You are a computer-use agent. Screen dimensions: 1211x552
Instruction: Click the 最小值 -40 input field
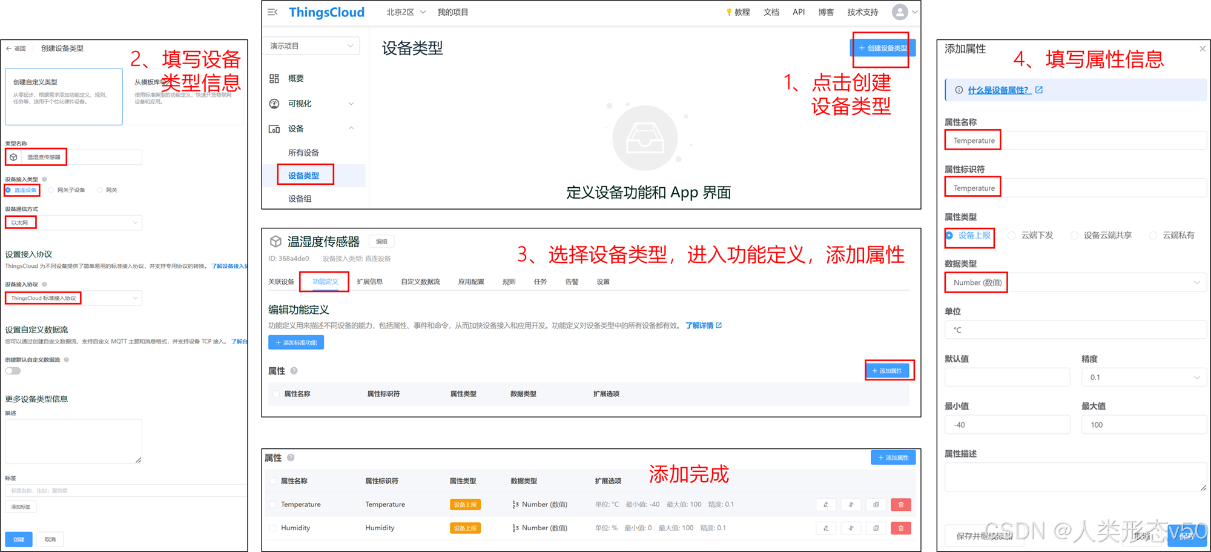[1008, 425]
